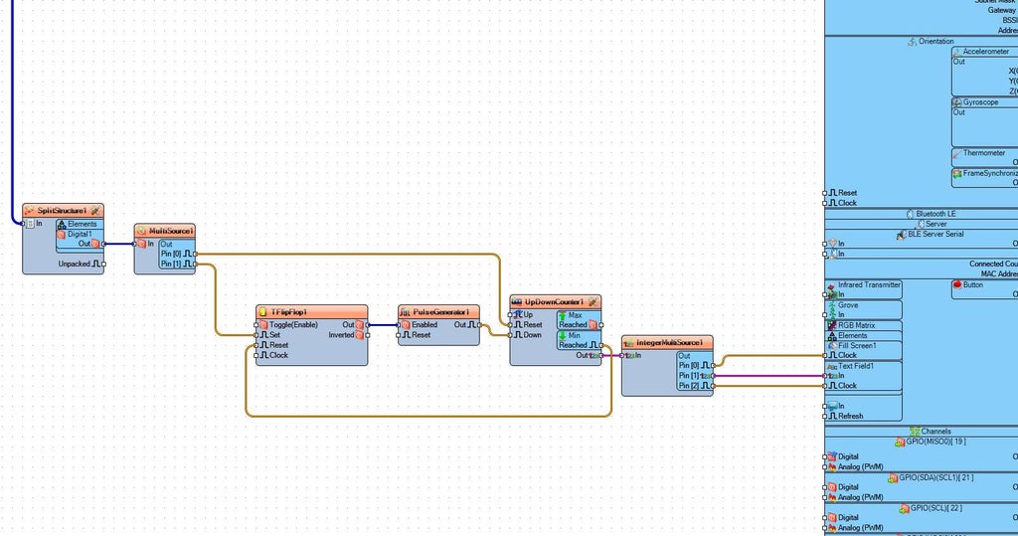Click the IntegerMultiSource1 component icon
1018x536 pixels.
(x=628, y=342)
